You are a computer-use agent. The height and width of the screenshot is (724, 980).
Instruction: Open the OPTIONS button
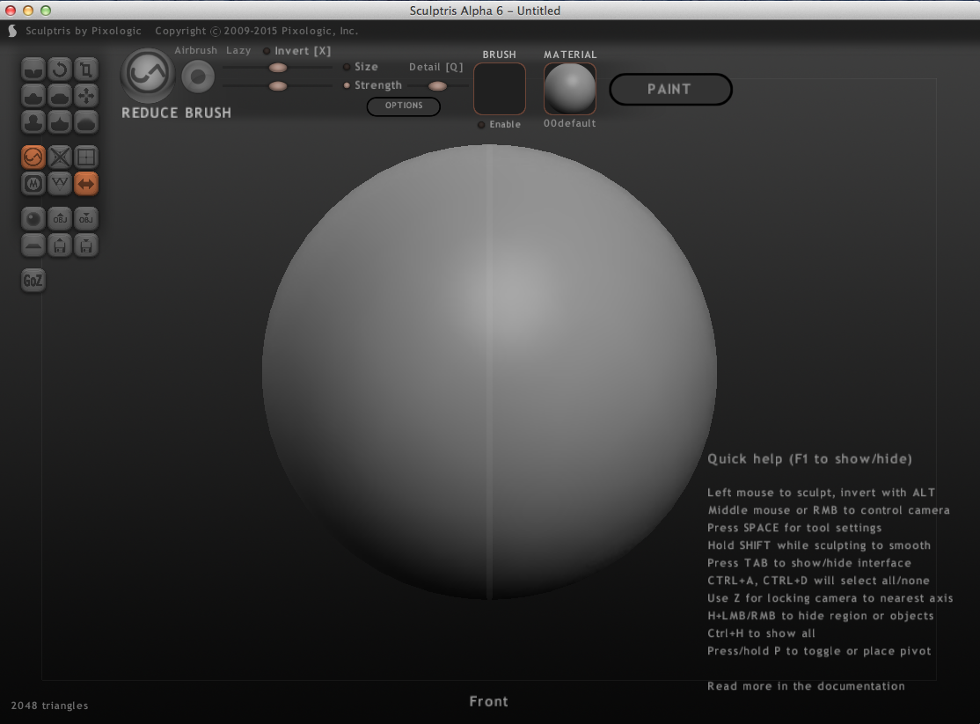click(404, 106)
